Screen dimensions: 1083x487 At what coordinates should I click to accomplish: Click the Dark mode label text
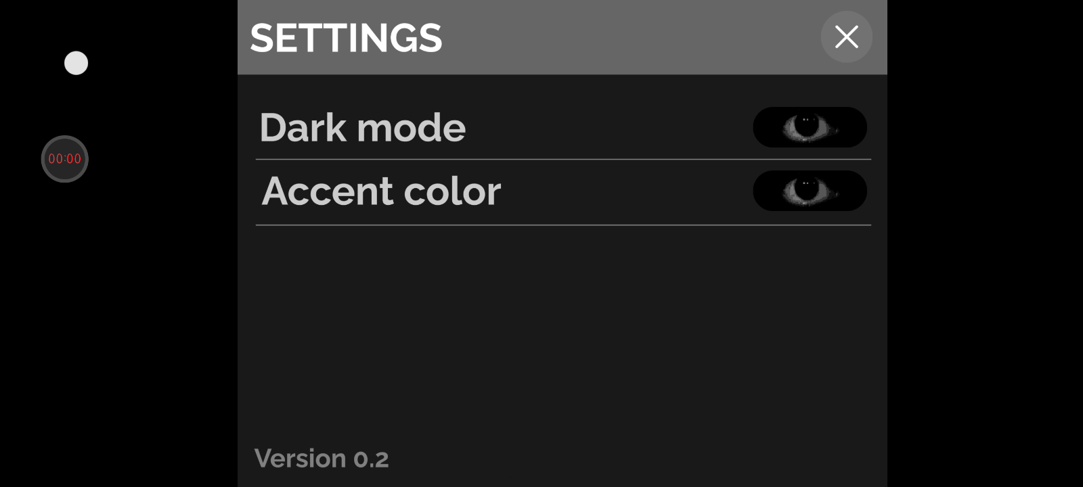[x=363, y=128]
